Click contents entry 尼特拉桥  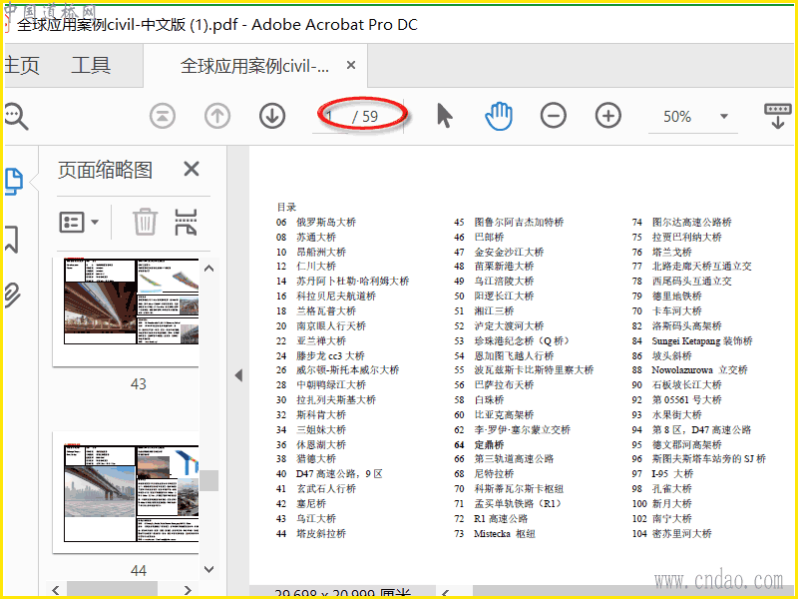point(494,473)
